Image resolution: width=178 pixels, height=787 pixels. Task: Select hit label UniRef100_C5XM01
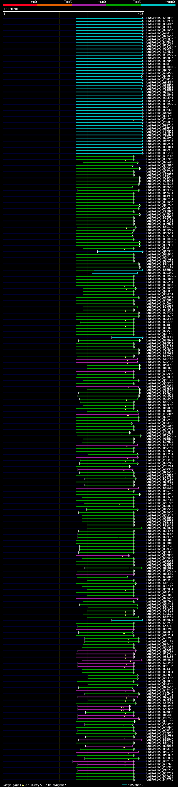[160, 52]
